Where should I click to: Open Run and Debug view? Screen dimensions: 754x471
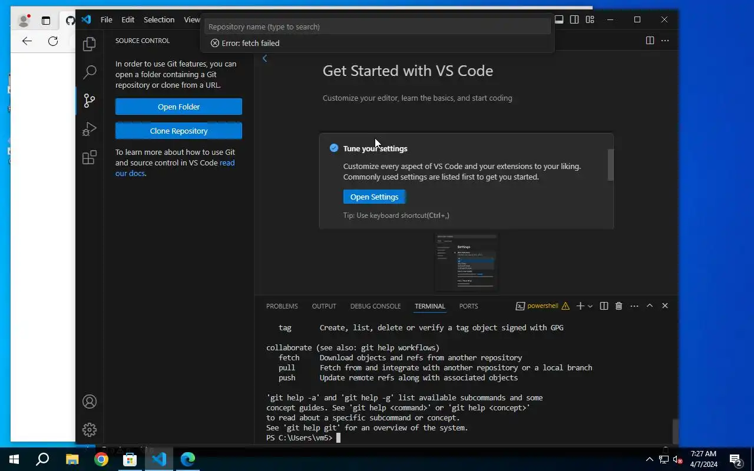90,128
